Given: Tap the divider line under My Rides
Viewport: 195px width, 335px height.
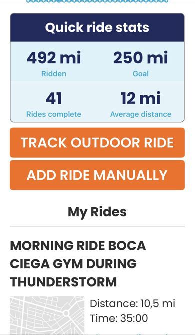Looking at the screenshot, I should [x=97, y=226].
